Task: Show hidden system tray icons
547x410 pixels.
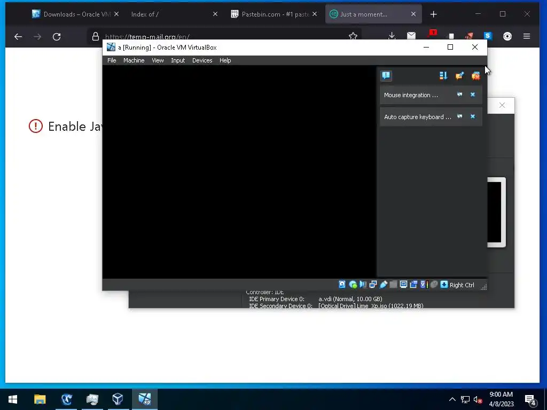Action: click(x=452, y=399)
